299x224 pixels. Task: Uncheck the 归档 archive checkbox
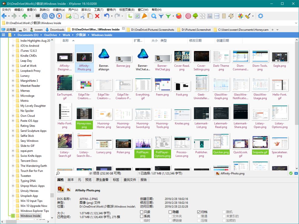pos(199,212)
